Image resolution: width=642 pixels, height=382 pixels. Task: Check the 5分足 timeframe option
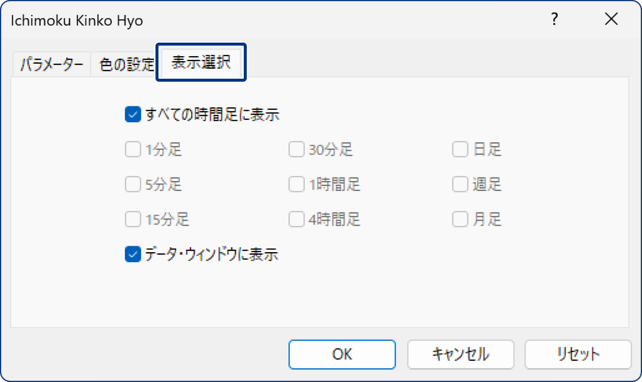(132, 184)
